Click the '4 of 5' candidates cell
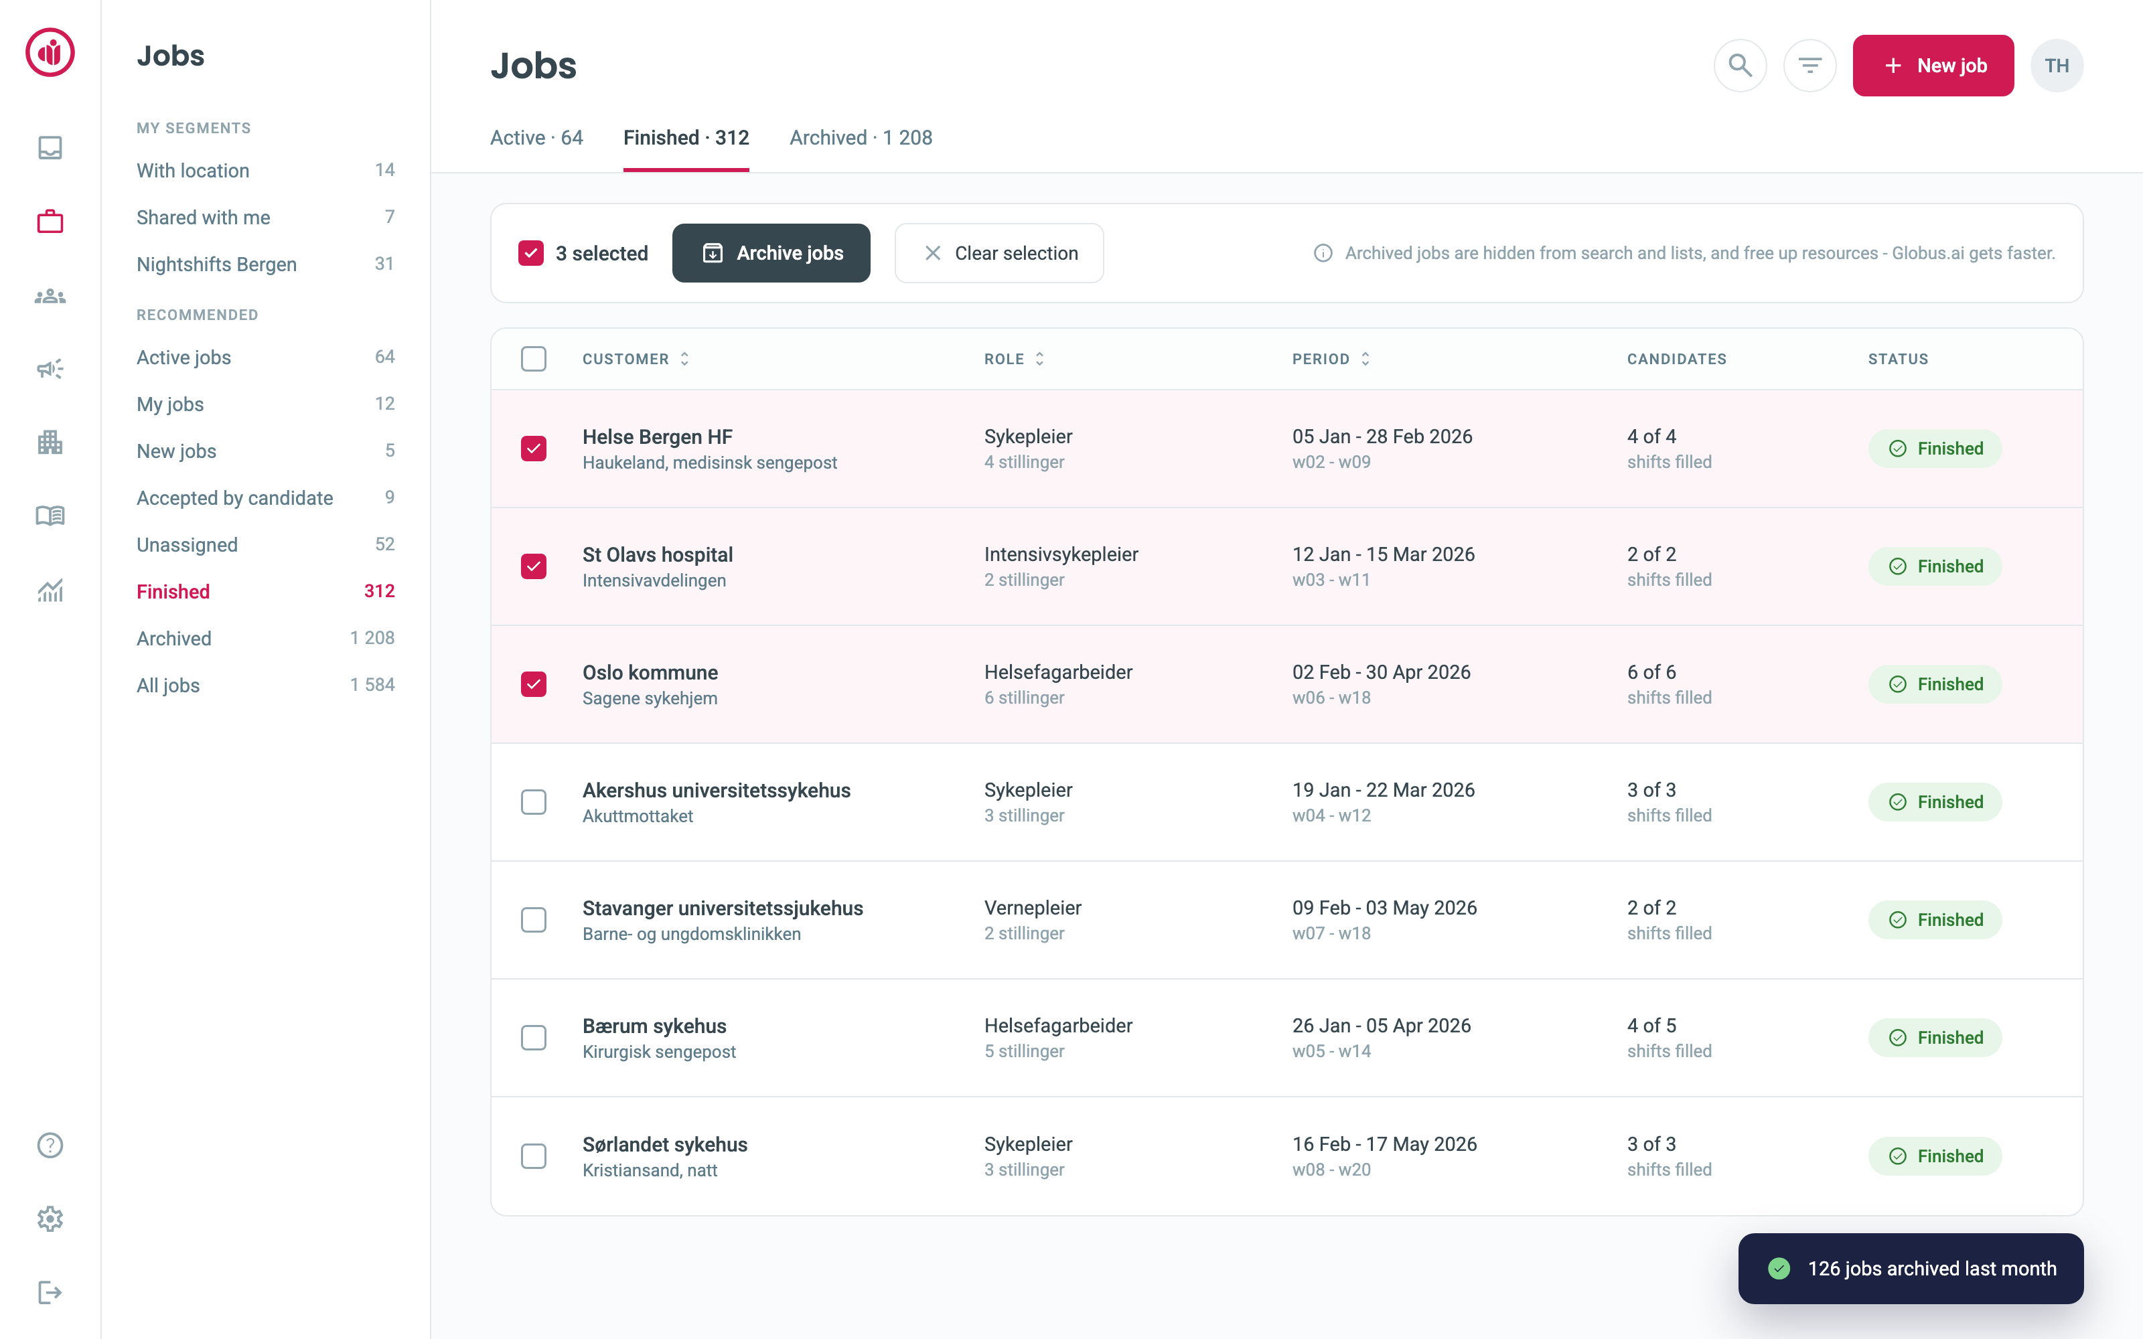Viewport: 2143px width, 1339px height. tap(1651, 1026)
